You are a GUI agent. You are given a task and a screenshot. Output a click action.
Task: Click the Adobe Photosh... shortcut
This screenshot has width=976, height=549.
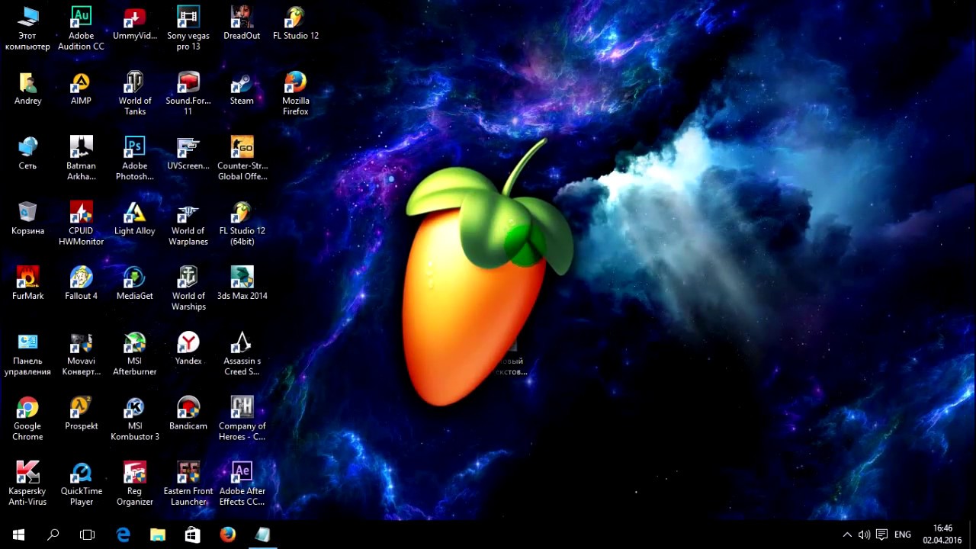click(135, 158)
